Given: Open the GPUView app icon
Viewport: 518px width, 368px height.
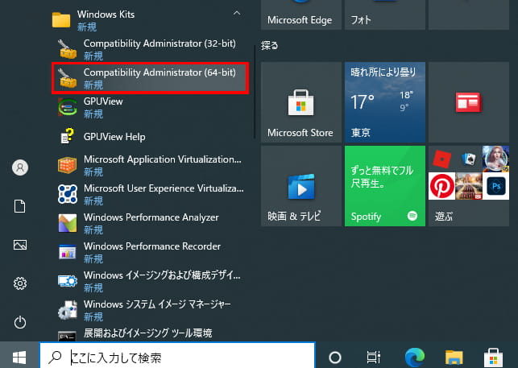Looking at the screenshot, I should [67, 107].
